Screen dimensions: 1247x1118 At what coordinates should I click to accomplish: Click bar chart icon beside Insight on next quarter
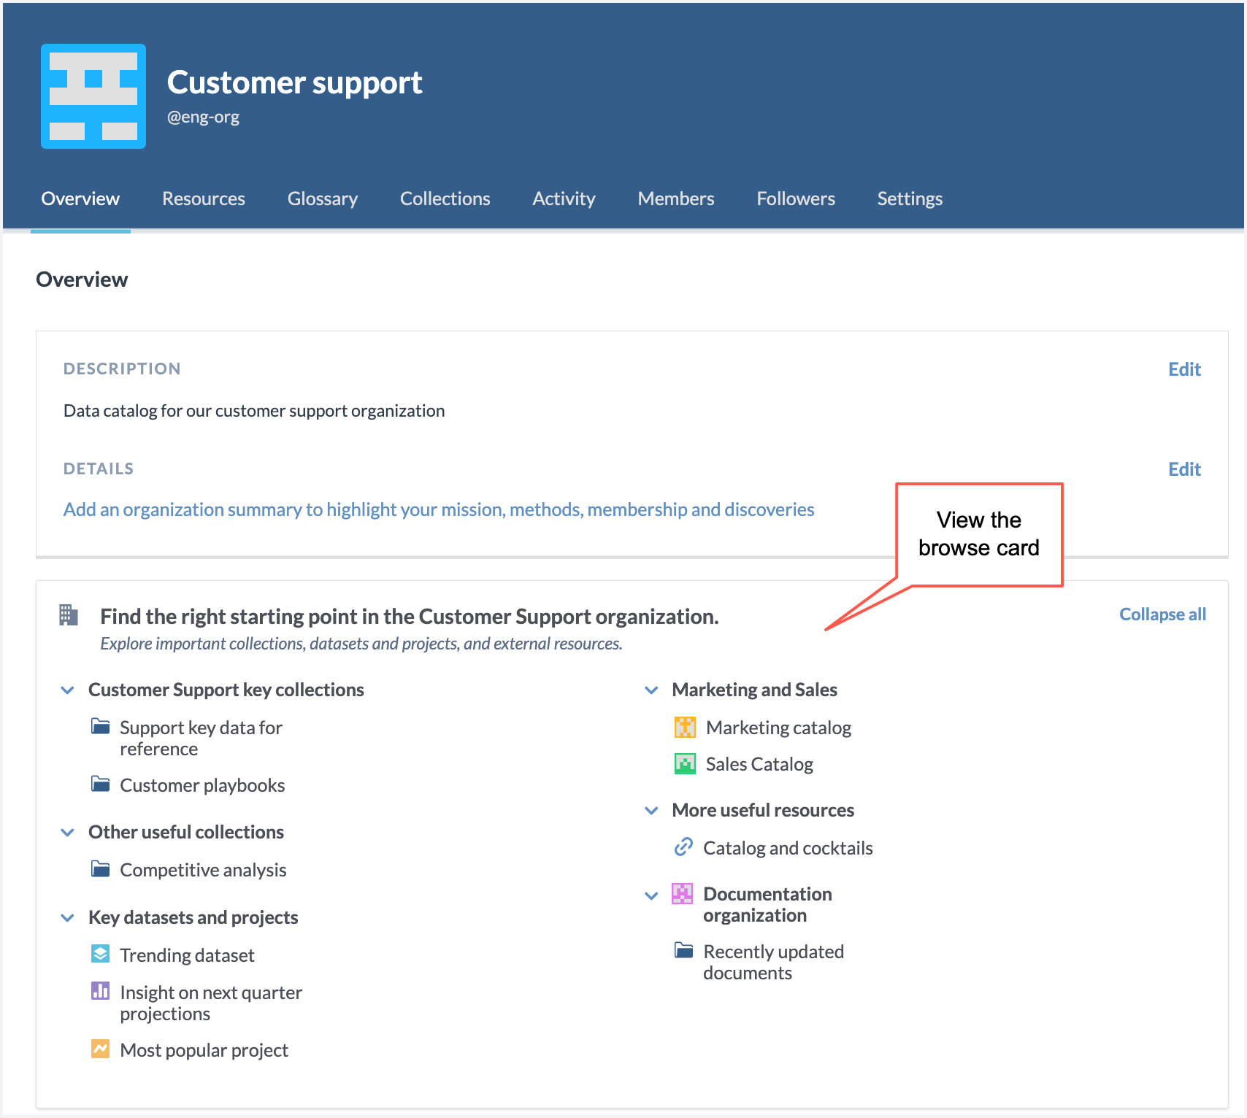100,991
